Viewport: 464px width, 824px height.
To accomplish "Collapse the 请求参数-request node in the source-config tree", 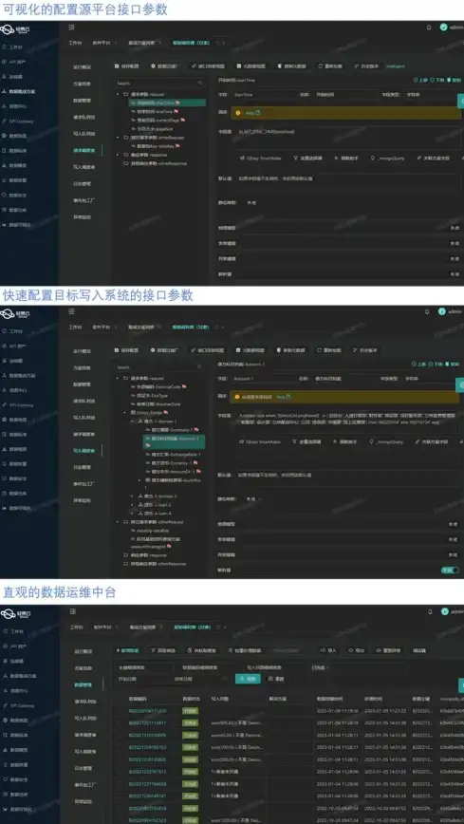I will click(x=119, y=95).
